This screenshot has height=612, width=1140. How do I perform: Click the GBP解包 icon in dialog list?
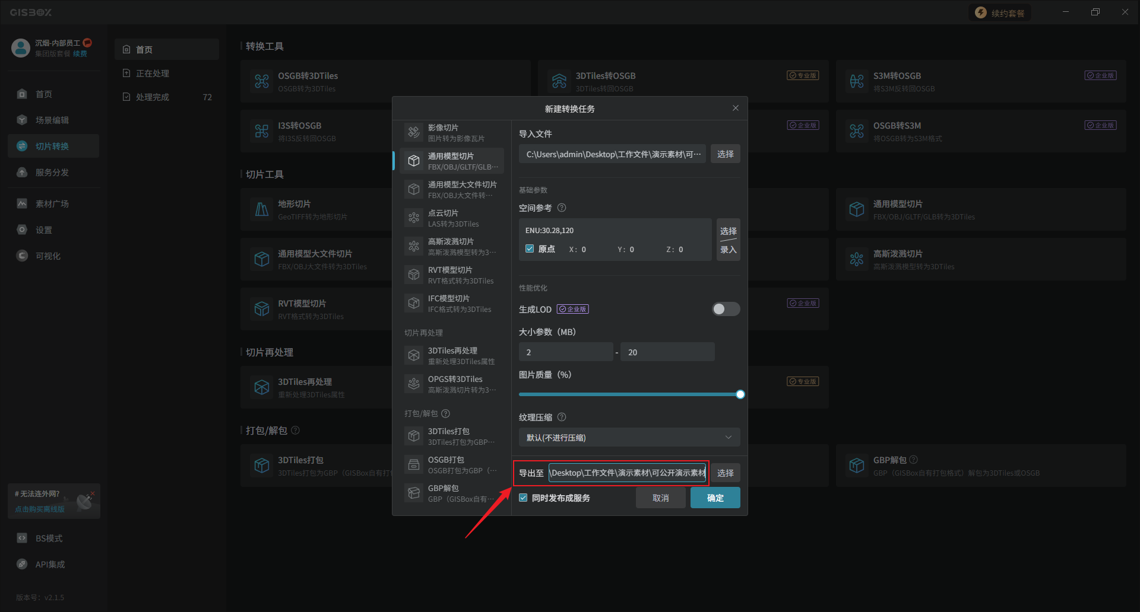[414, 493]
